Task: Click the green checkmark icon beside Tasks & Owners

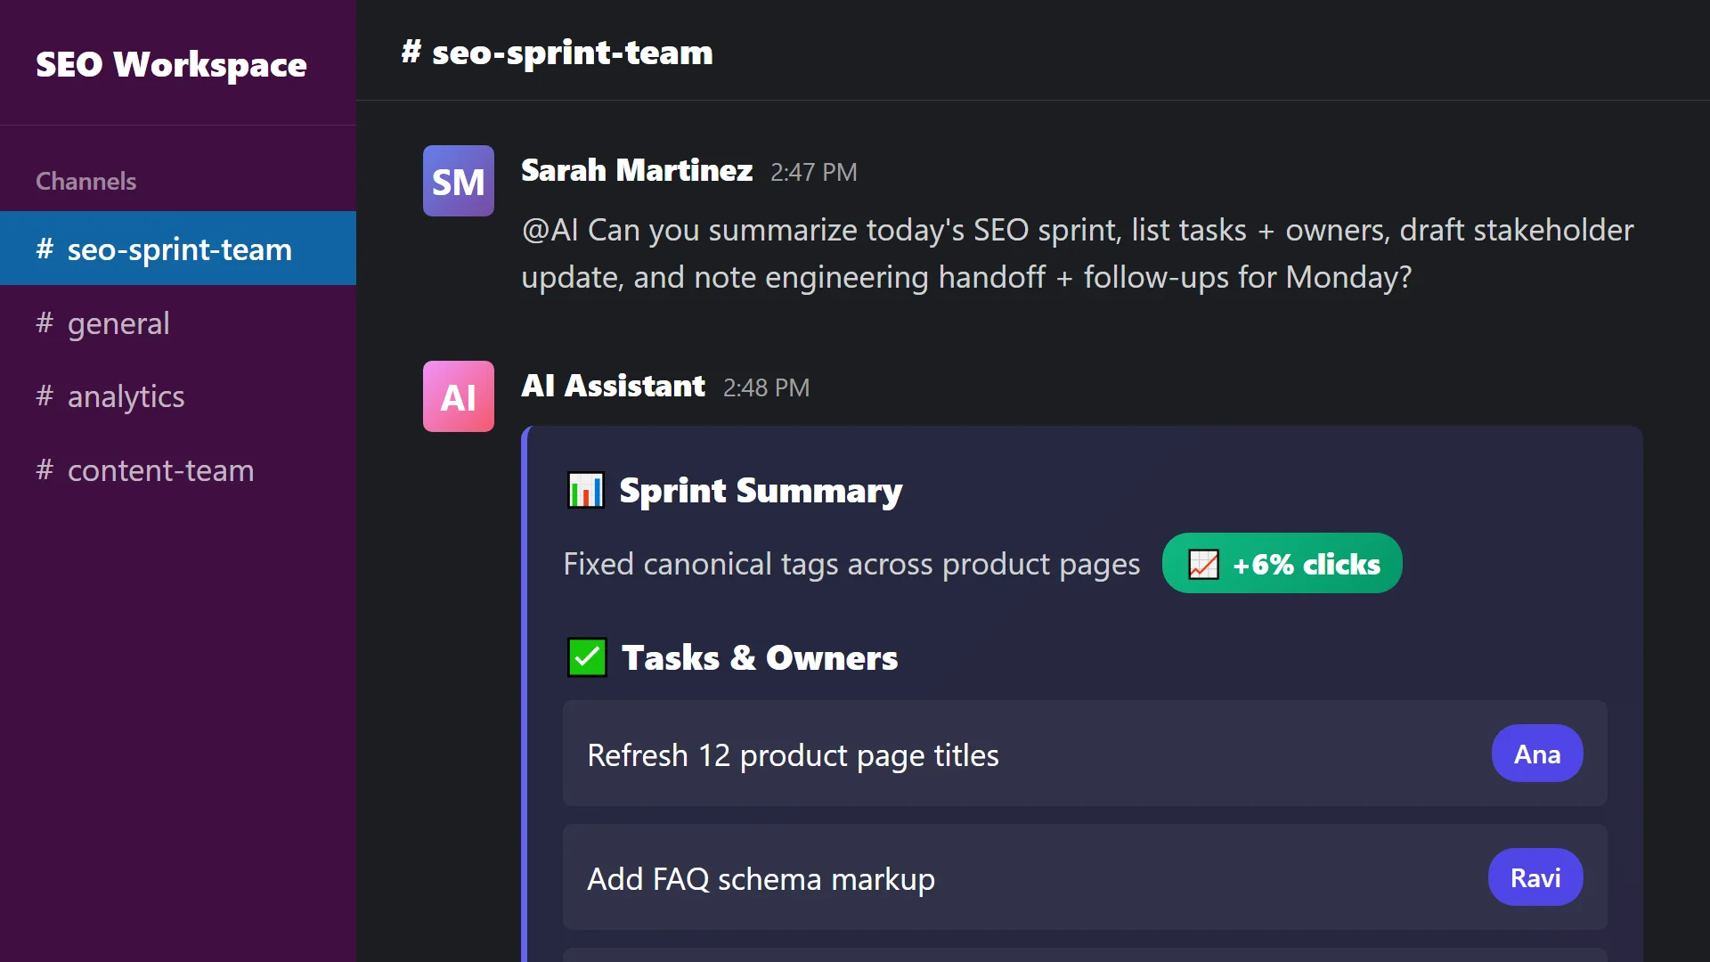Action: [587, 657]
